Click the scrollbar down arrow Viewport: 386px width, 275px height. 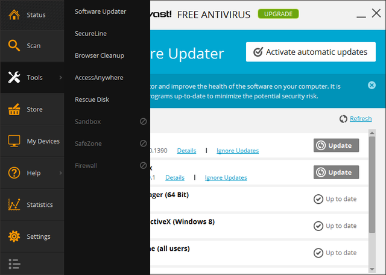tap(372, 269)
